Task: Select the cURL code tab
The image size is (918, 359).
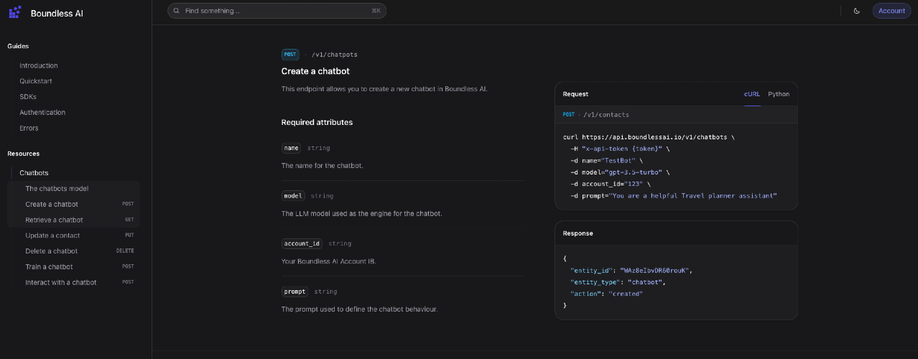Action: point(751,94)
